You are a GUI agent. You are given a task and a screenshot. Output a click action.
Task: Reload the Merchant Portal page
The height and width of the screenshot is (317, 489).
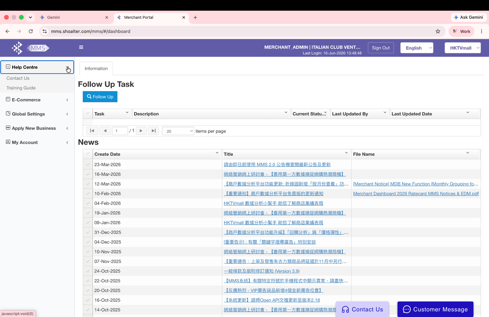click(x=31, y=31)
